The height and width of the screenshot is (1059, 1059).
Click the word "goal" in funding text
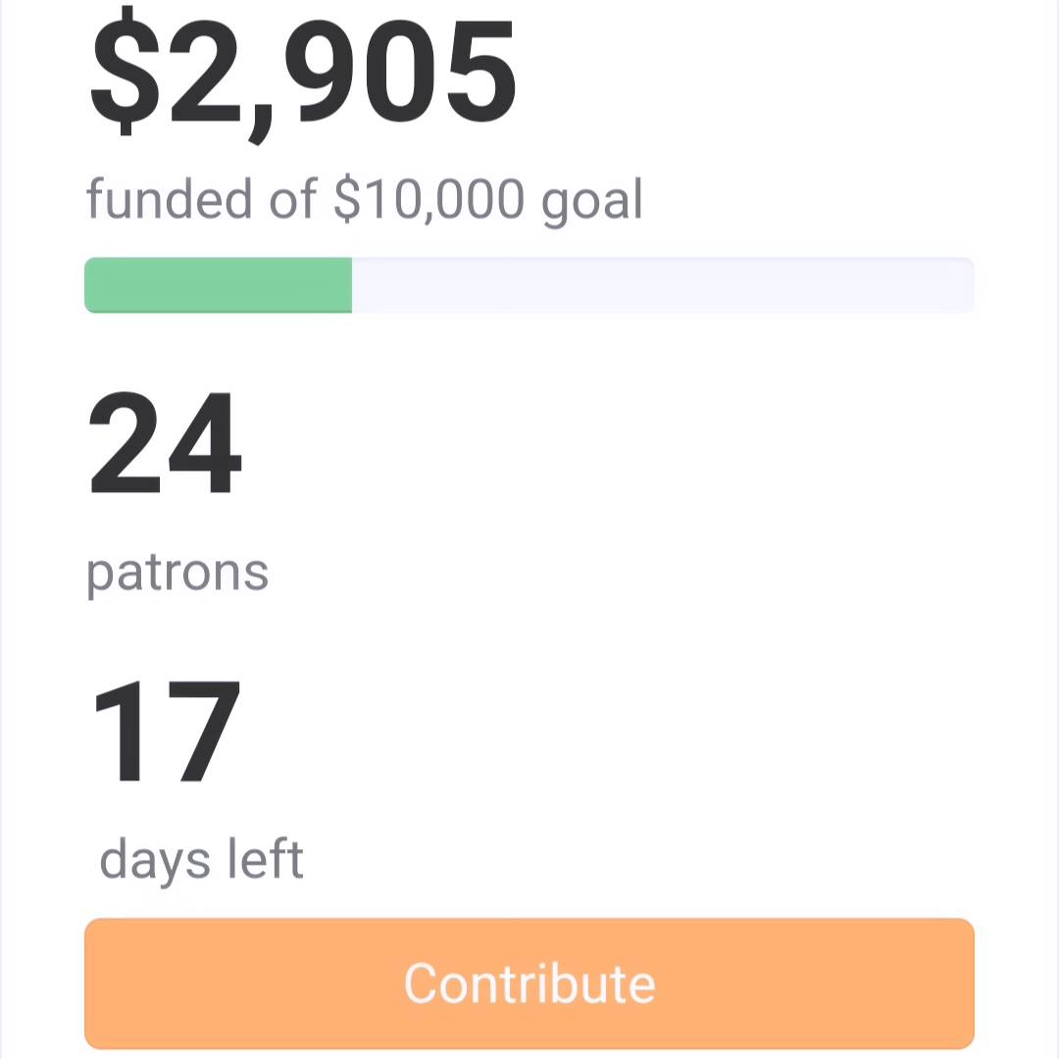point(592,201)
